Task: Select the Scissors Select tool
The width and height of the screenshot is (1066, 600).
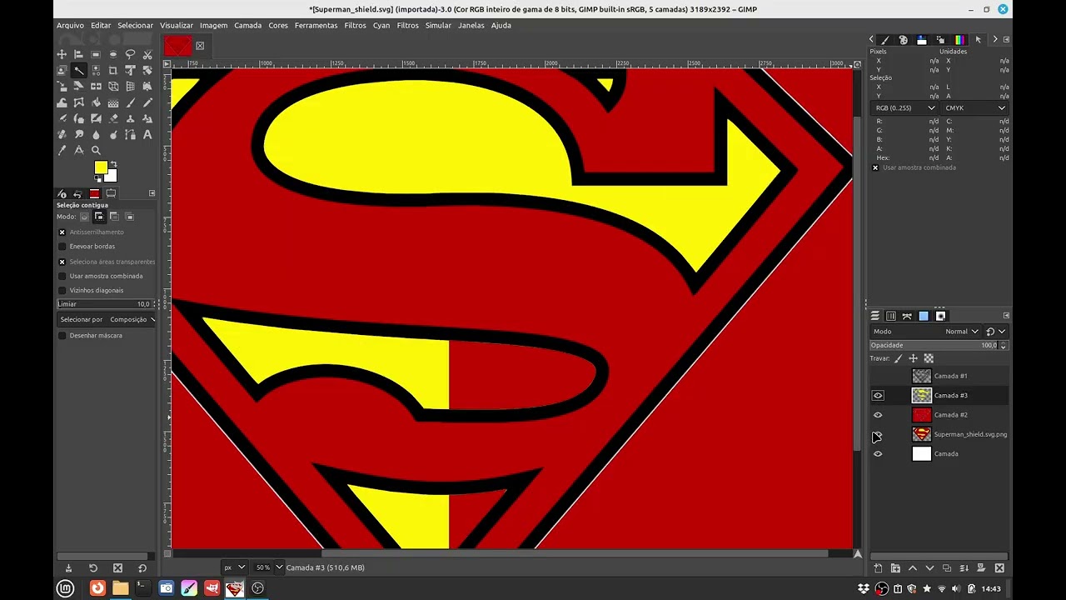Action: click(147, 54)
